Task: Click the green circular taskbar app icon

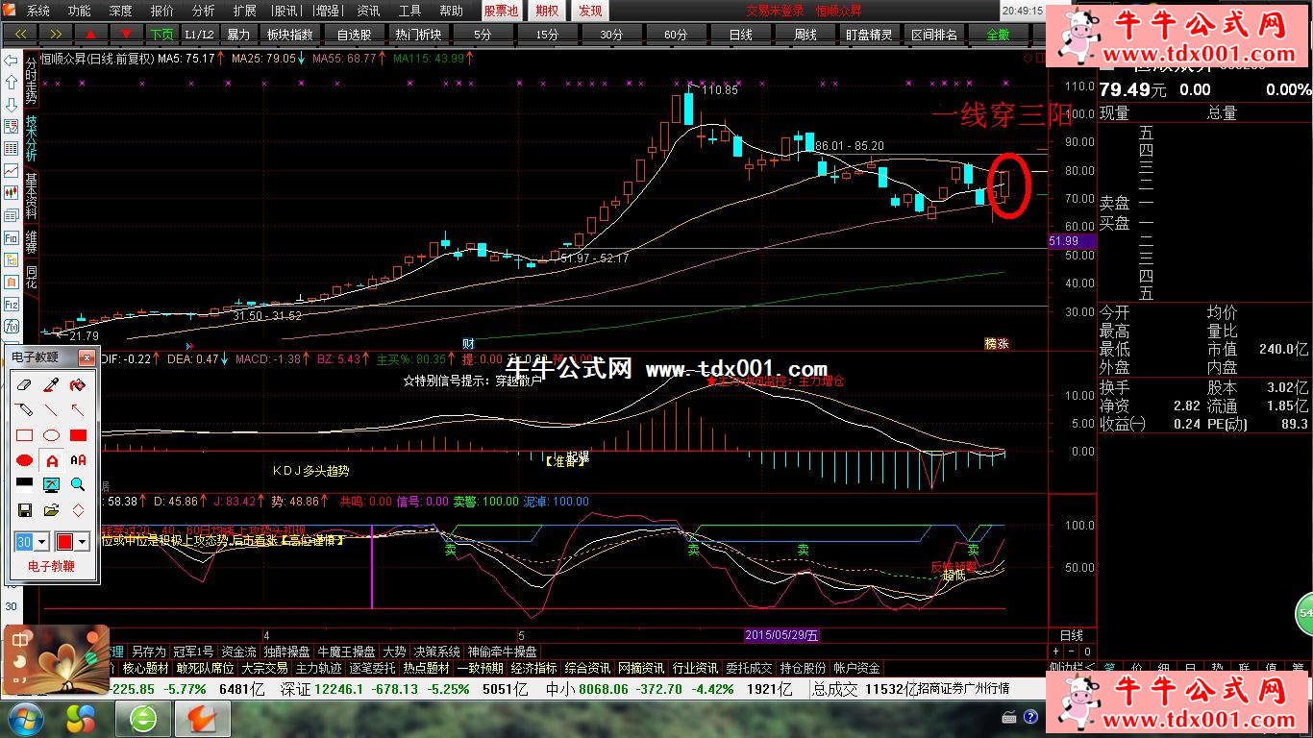Action: [x=145, y=718]
